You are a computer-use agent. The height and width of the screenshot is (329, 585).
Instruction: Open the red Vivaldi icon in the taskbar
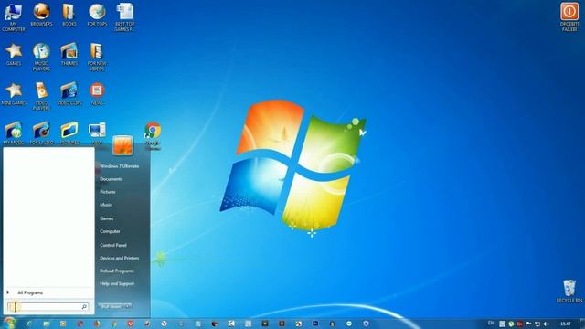(130, 324)
